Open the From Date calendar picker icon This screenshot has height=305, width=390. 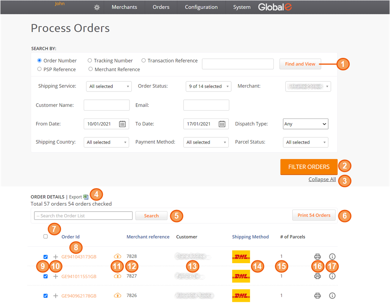122,124
